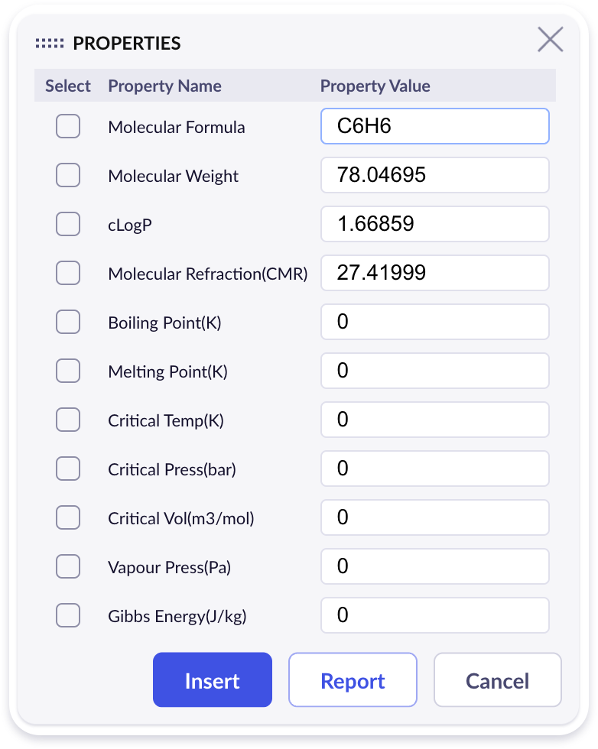This screenshot has width=598, height=749.
Task: Check the Vapour Press(Pa) checkbox
Action: pos(68,566)
